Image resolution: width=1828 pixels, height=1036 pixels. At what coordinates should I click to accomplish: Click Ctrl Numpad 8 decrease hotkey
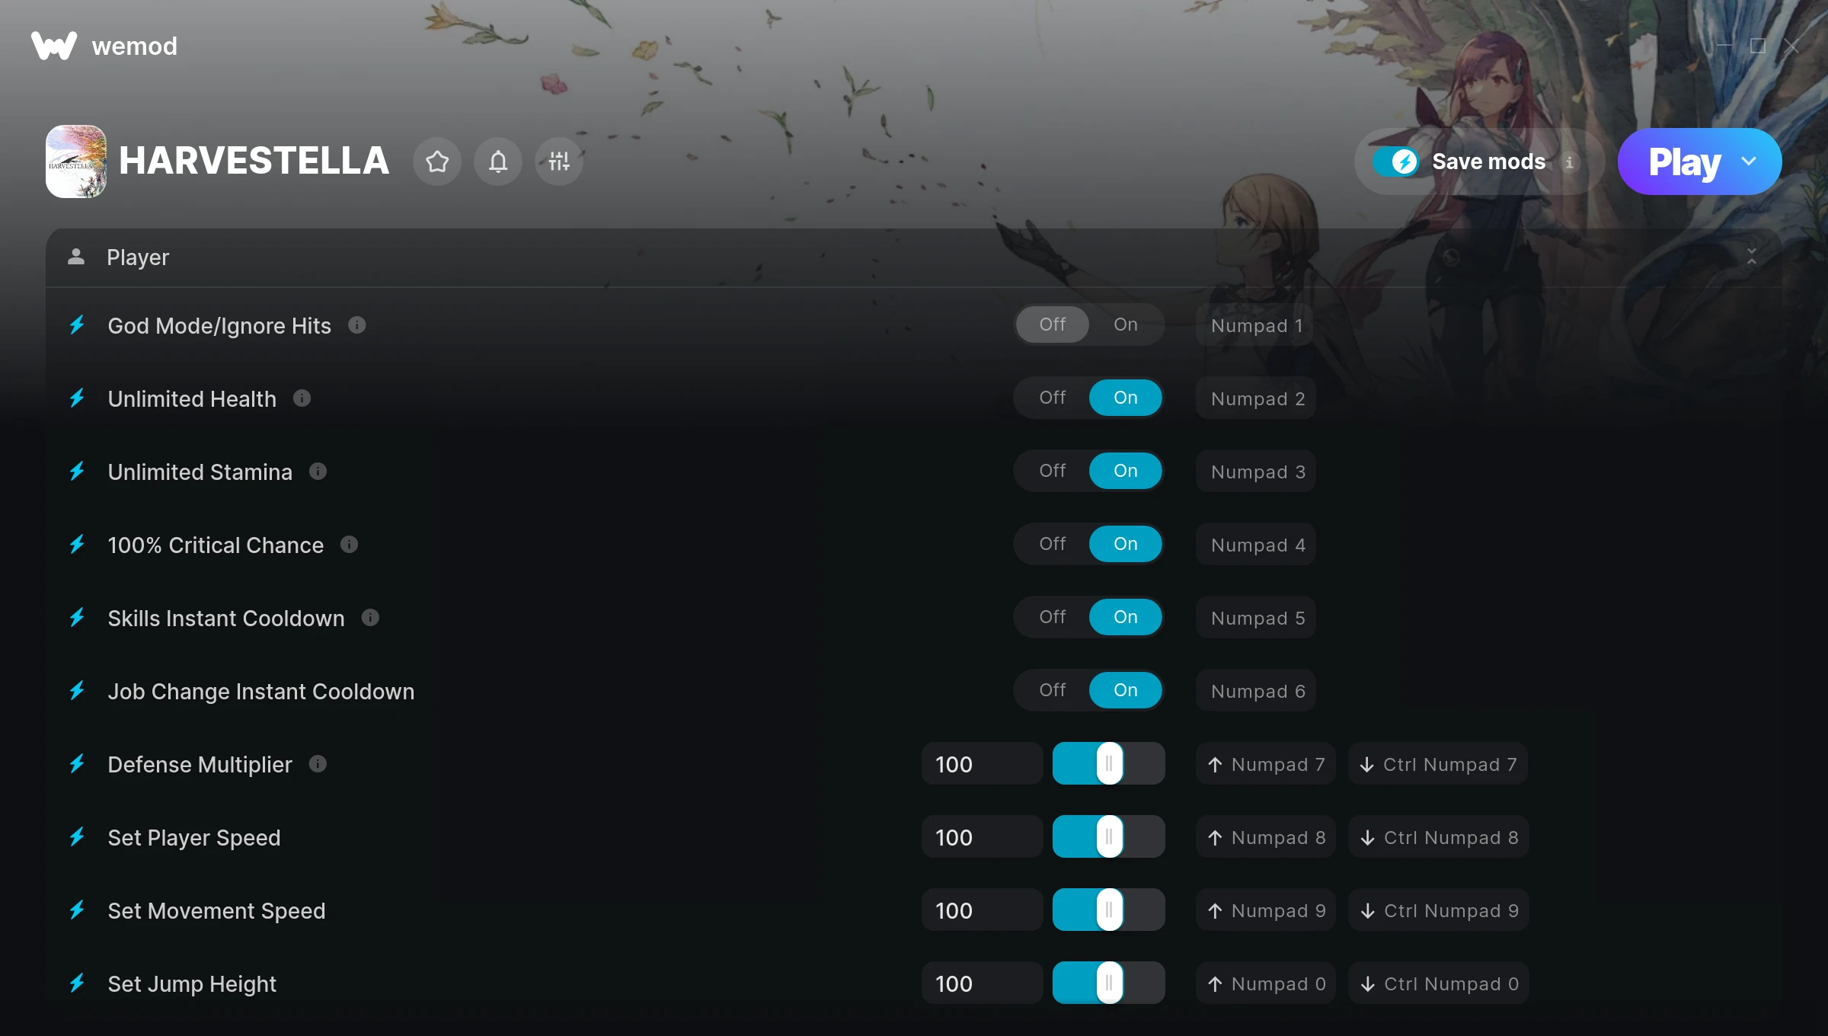[1439, 837]
